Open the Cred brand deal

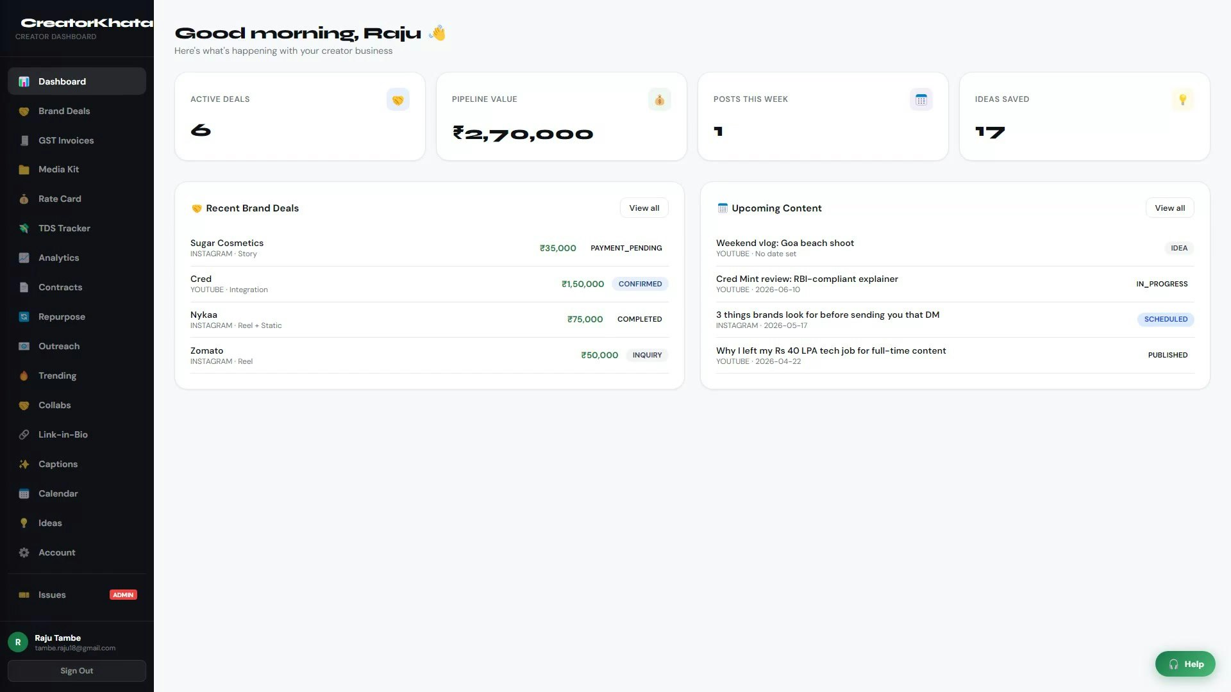coord(430,284)
